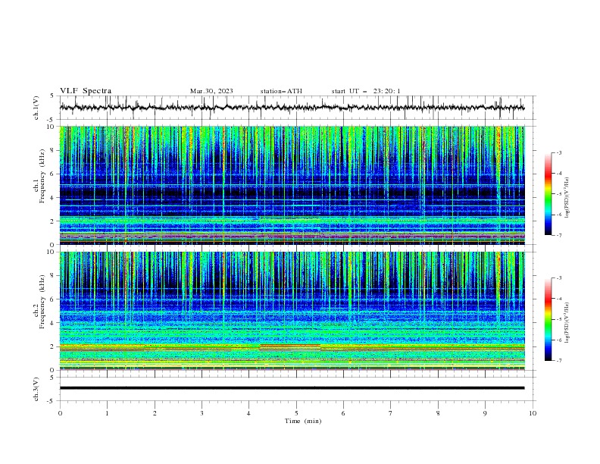Click inside the ch.2 spectrogram panel
The image size is (600, 464).
coord(292,311)
